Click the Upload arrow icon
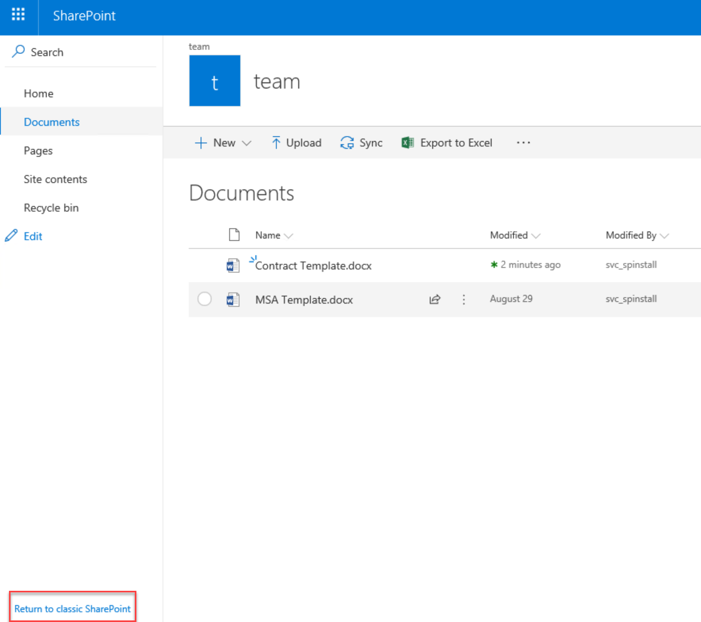Image resolution: width=701 pixels, height=622 pixels. coord(276,143)
